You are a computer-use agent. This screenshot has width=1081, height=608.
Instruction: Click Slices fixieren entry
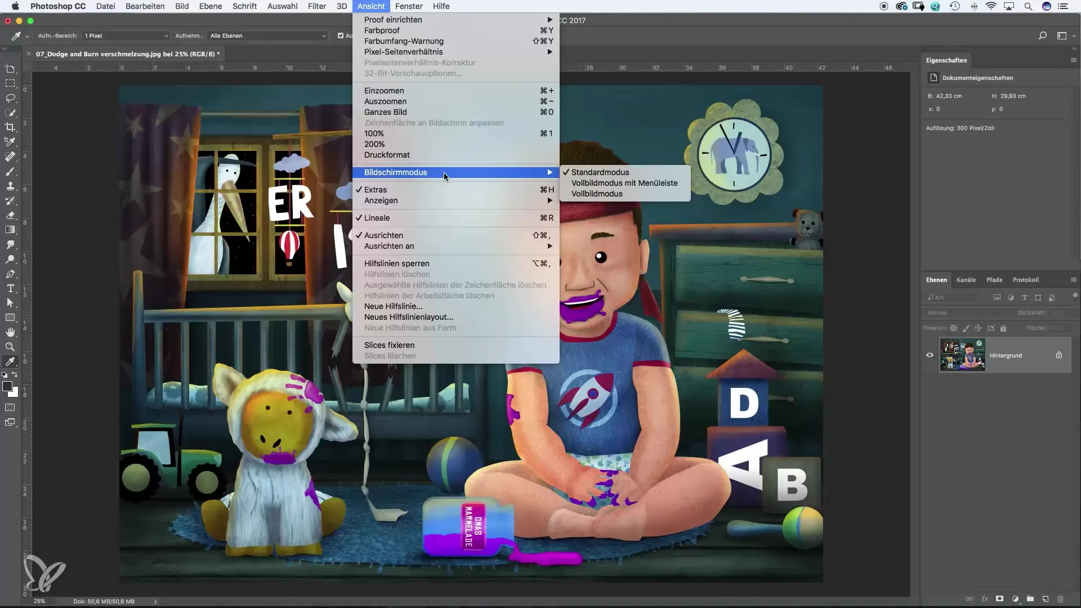point(456,345)
